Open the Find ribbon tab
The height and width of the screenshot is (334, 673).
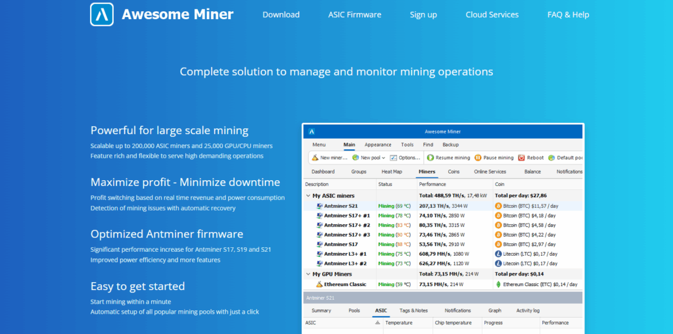pos(428,145)
